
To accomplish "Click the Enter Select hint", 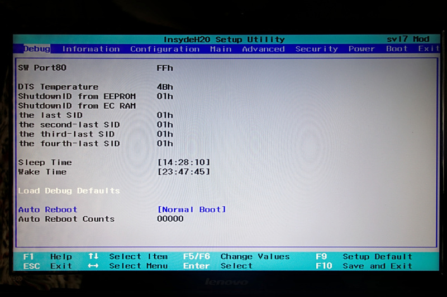I will [218, 266].
